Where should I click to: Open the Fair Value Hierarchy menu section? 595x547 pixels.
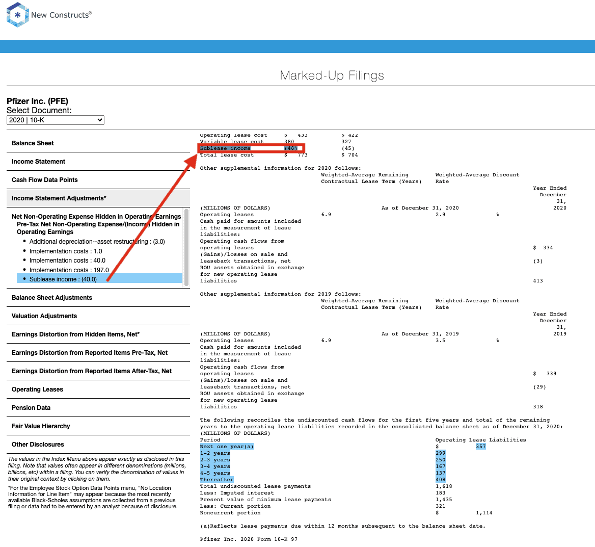(98, 426)
